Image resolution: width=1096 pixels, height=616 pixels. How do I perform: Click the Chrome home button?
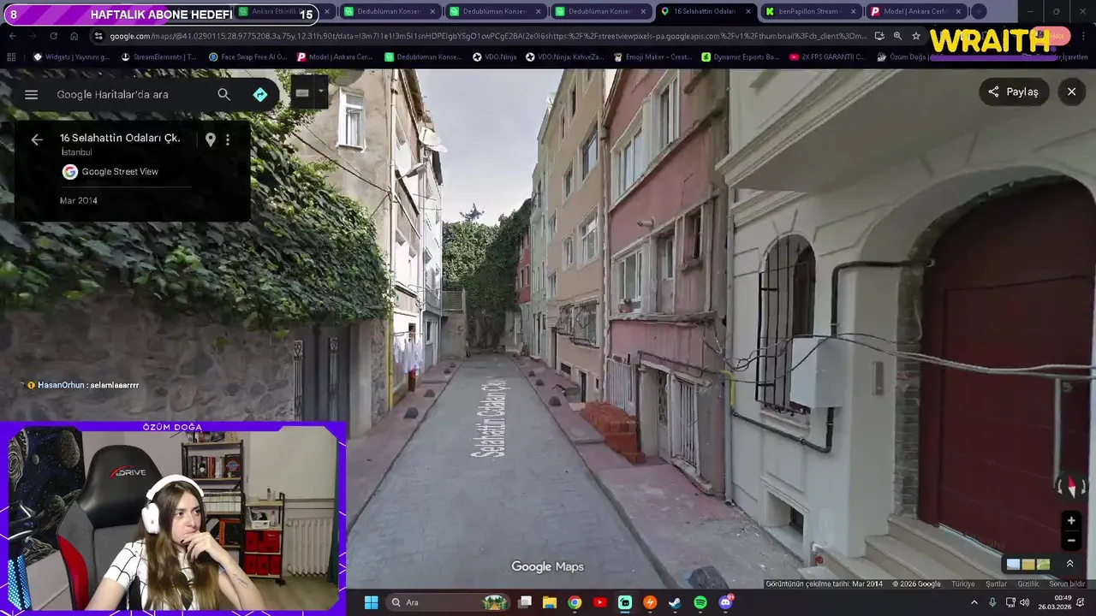point(74,37)
